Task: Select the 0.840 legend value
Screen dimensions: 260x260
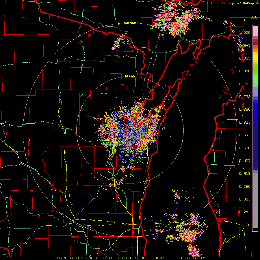Action: point(245,71)
